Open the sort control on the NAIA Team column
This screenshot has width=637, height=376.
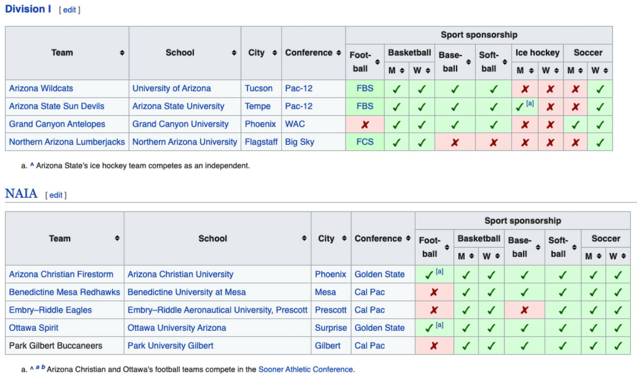click(118, 238)
